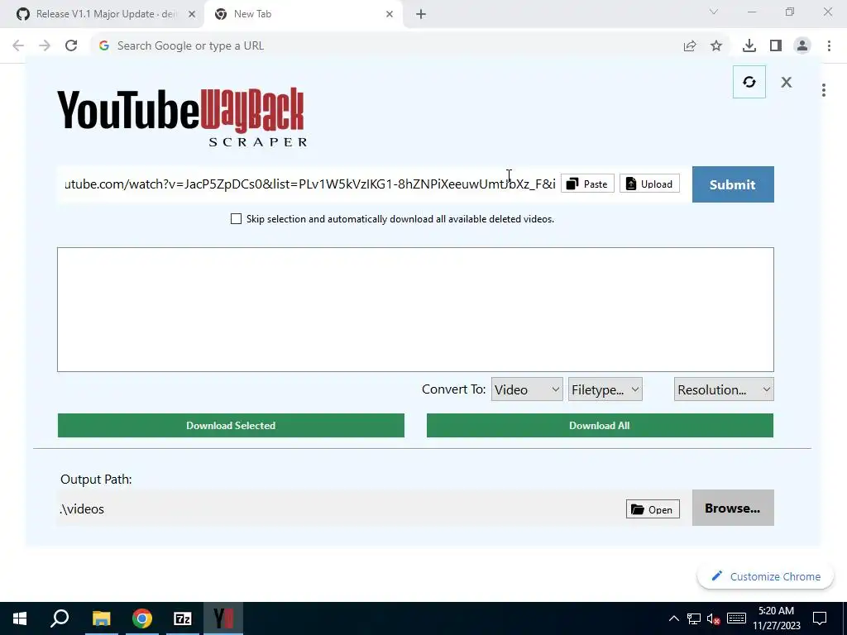Open the Windows Start menu
Viewport: 847px width, 635px height.
pyautogui.click(x=20, y=618)
